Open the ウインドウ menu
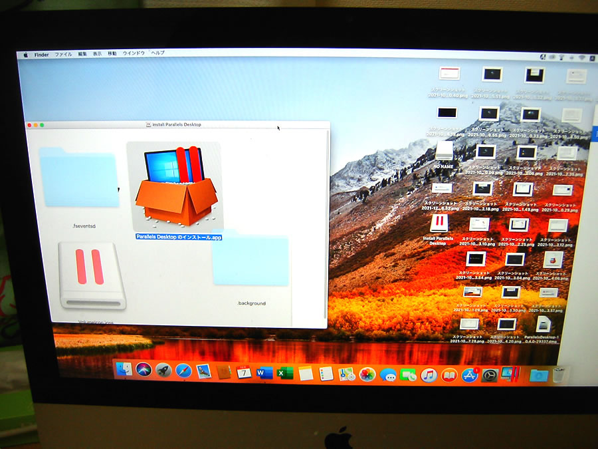598x449 pixels. 134,53
